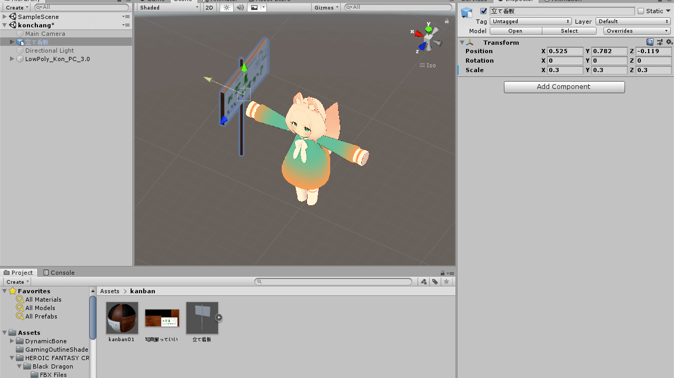Open the scene effects image icon

click(254, 7)
